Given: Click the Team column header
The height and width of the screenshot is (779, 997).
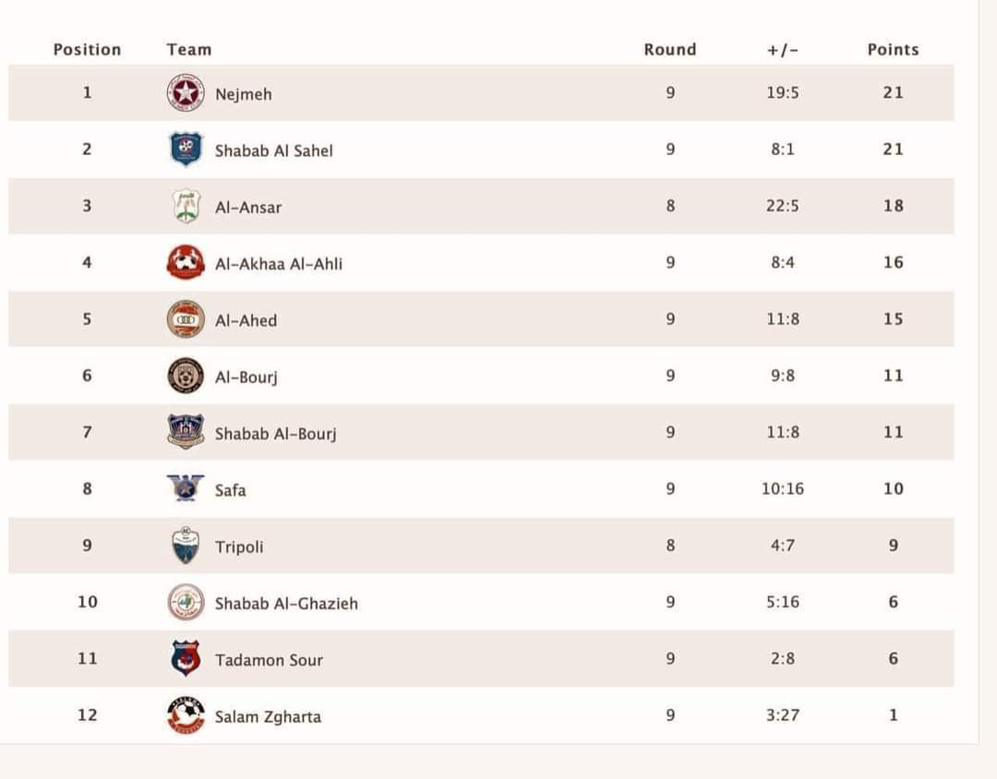Looking at the screenshot, I should (189, 50).
